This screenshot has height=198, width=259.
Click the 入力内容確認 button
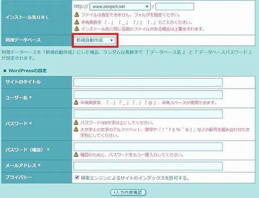click(x=128, y=192)
